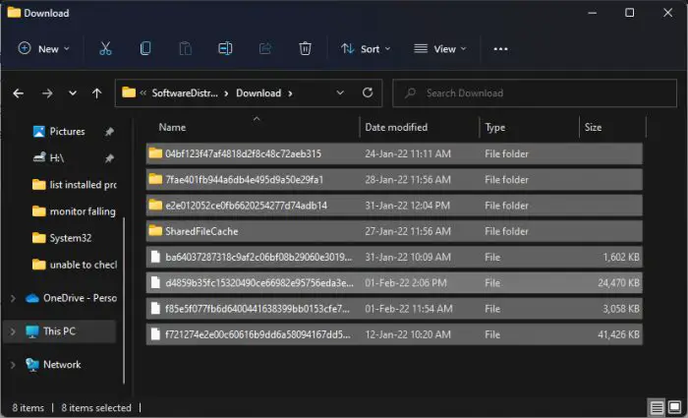Sort files by Date modified column
The height and width of the screenshot is (418, 688).
click(396, 127)
